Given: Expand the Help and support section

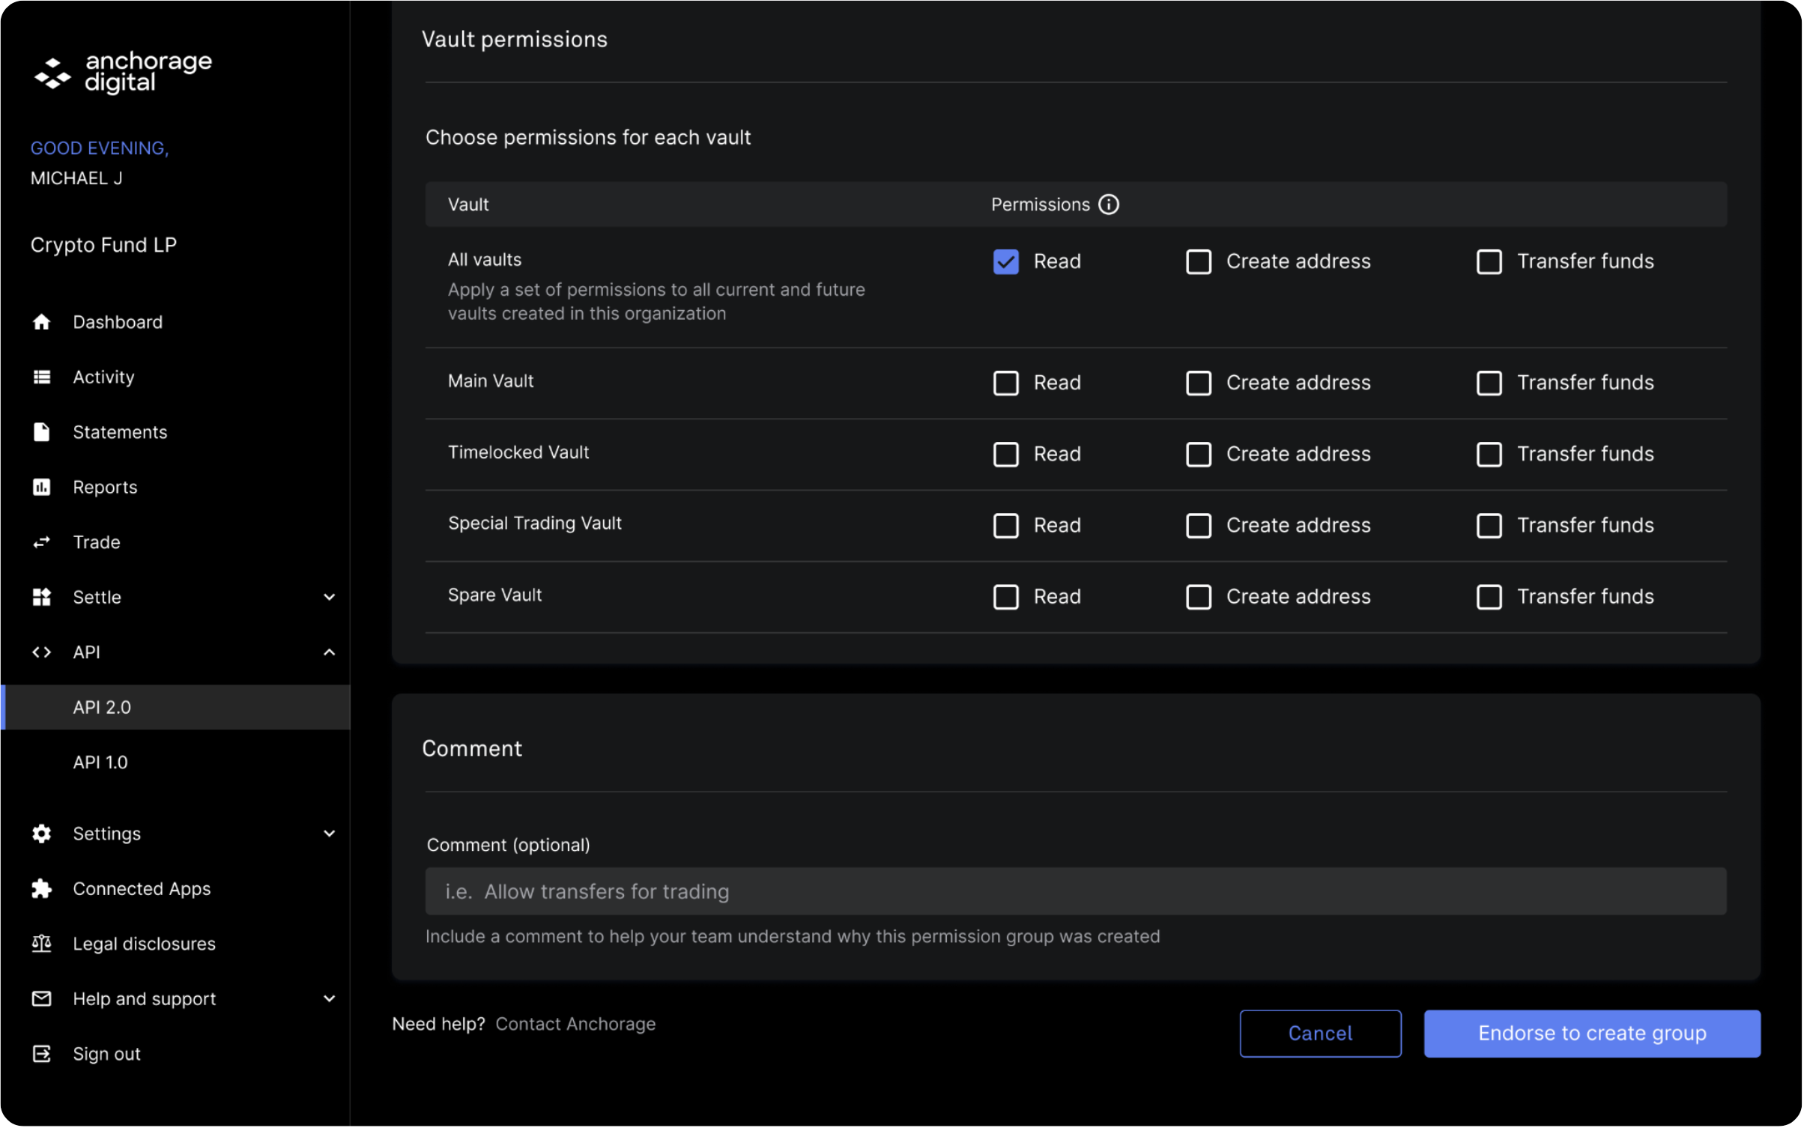Looking at the screenshot, I should tap(330, 998).
